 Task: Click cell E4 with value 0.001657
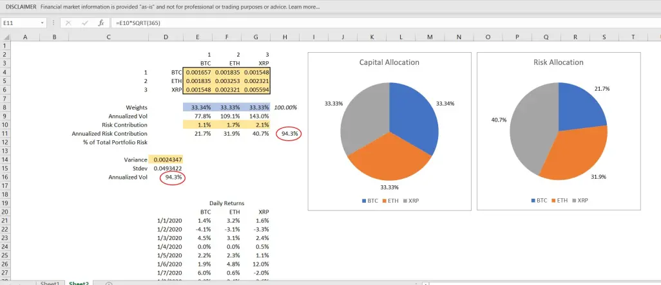pyautogui.click(x=197, y=73)
